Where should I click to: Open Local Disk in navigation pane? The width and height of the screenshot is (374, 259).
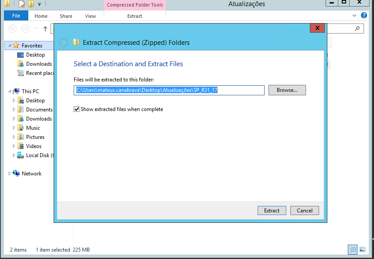coord(40,155)
